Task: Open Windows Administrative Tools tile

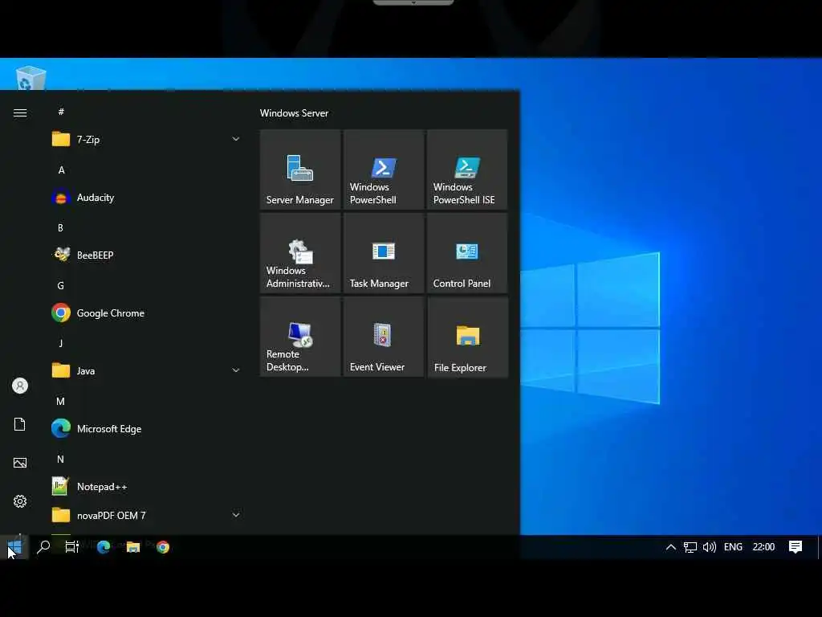Action: point(300,253)
